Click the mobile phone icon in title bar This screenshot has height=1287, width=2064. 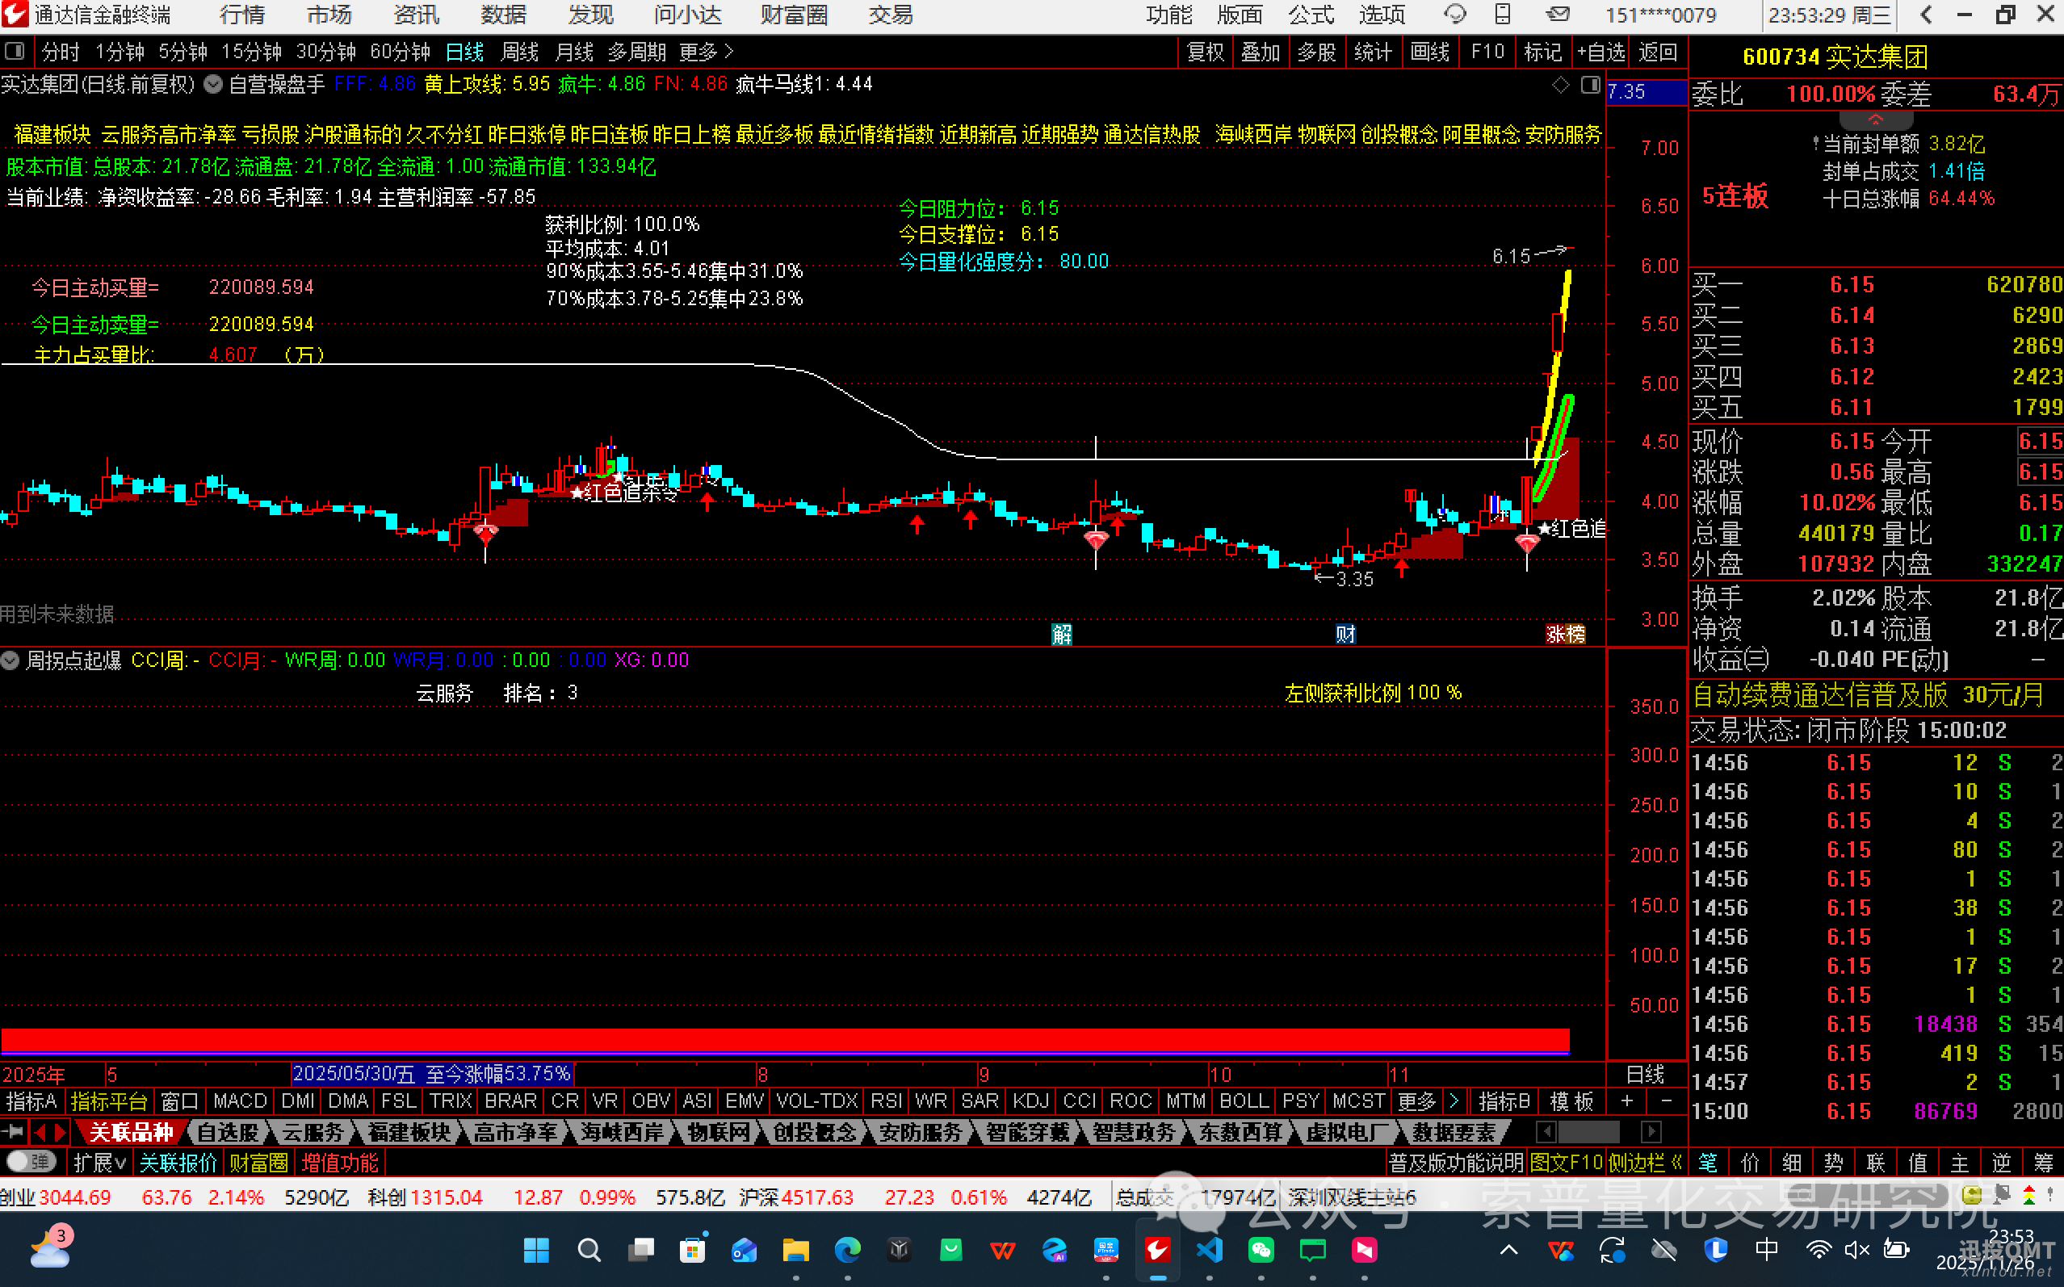[x=1503, y=15]
